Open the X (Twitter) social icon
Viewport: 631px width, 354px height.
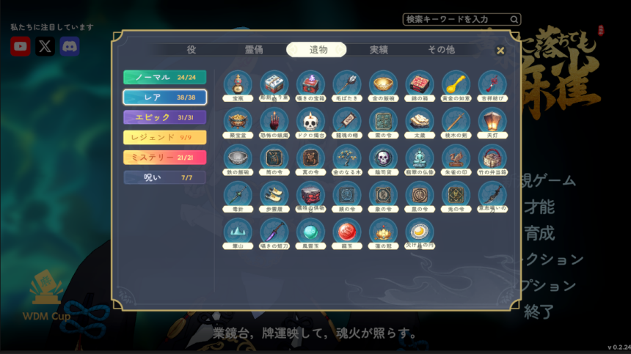[x=45, y=46]
